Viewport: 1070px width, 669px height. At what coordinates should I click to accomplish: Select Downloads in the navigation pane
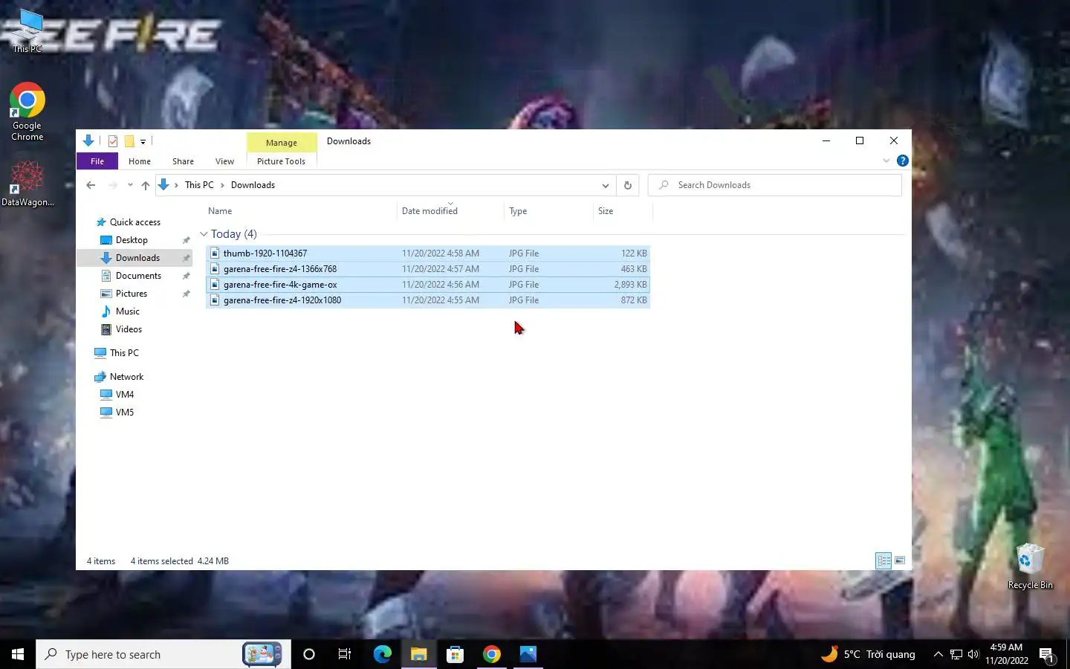137,258
